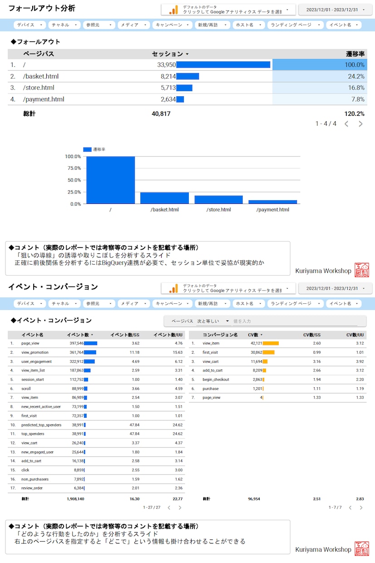
Task: Sort by CV数/UU column header
Action: point(355,335)
